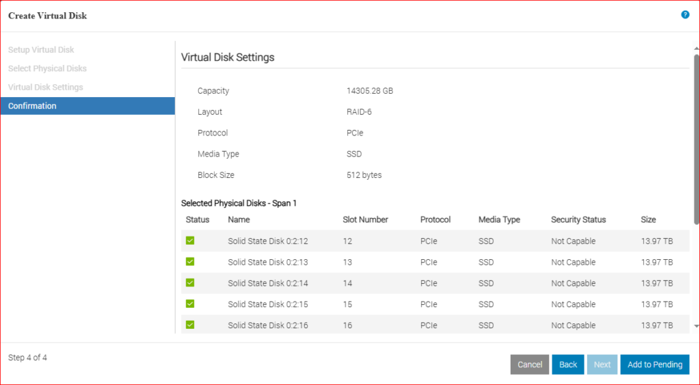Click status checkmark for Disk 0:2:16
This screenshot has width=700, height=385.
[x=190, y=326]
